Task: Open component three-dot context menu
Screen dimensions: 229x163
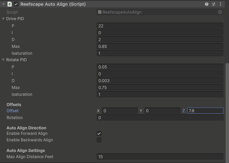Action: [x=220, y=4]
